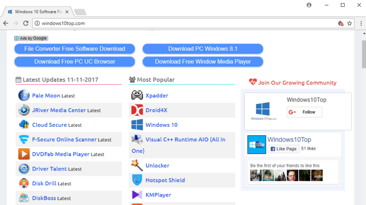Click the Windows10Top Google+ page title

tap(306, 100)
